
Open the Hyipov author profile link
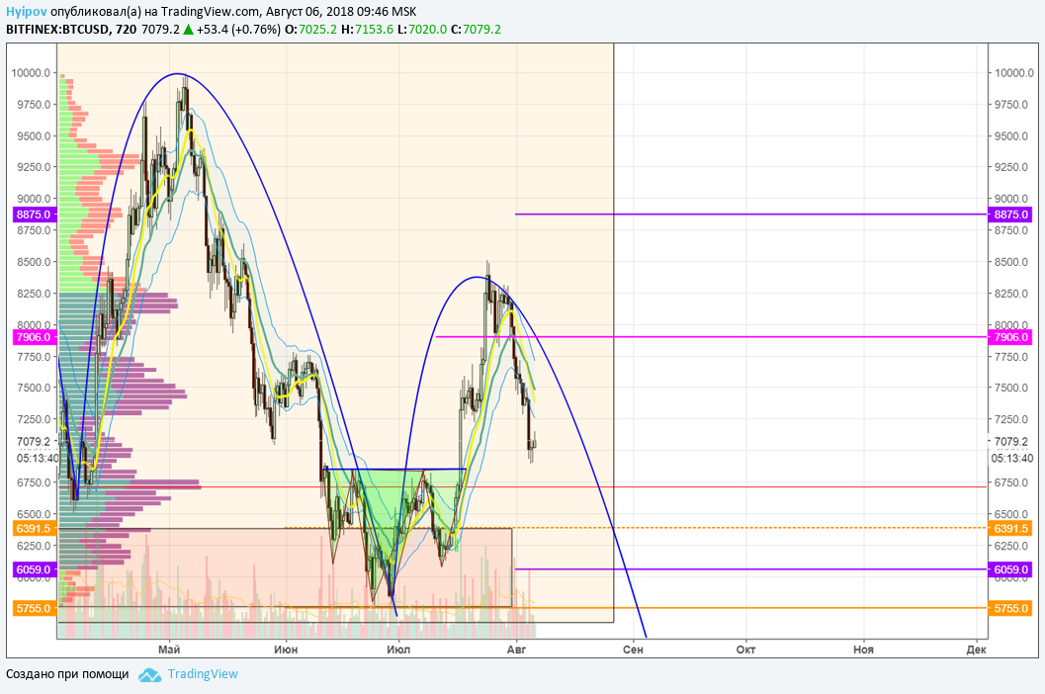pyautogui.click(x=26, y=11)
